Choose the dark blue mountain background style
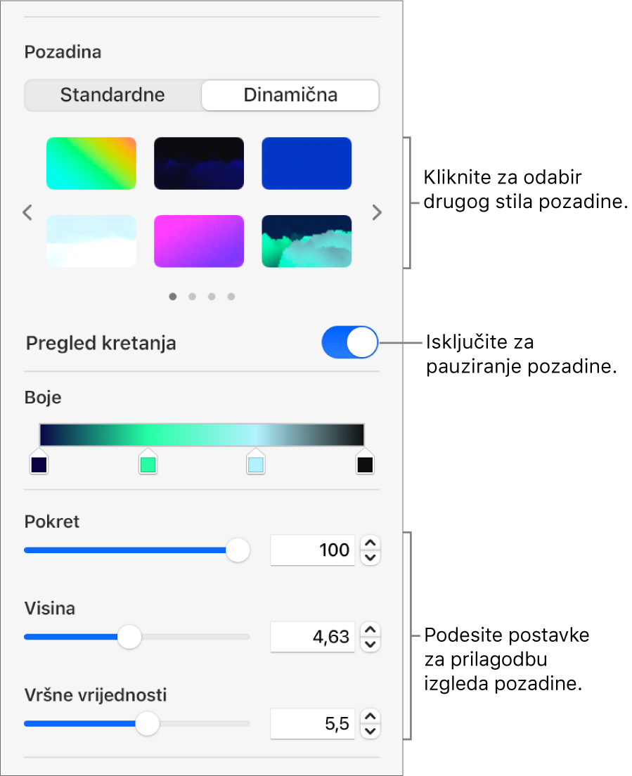 pyautogui.click(x=199, y=163)
